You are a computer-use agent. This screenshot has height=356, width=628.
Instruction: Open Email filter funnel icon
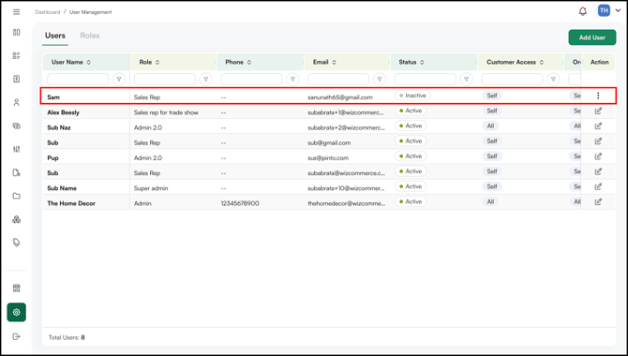[380, 80]
